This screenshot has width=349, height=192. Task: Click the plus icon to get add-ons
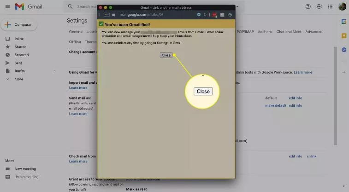pyautogui.click(x=344, y=72)
